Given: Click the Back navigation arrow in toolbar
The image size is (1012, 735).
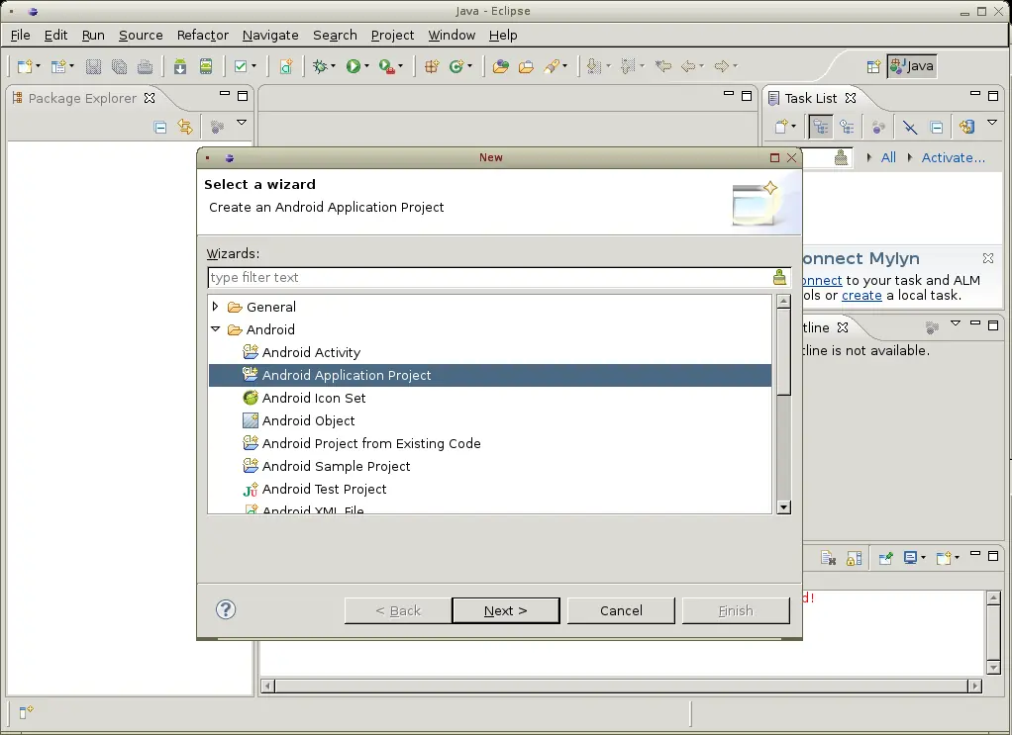Looking at the screenshot, I should coord(688,66).
